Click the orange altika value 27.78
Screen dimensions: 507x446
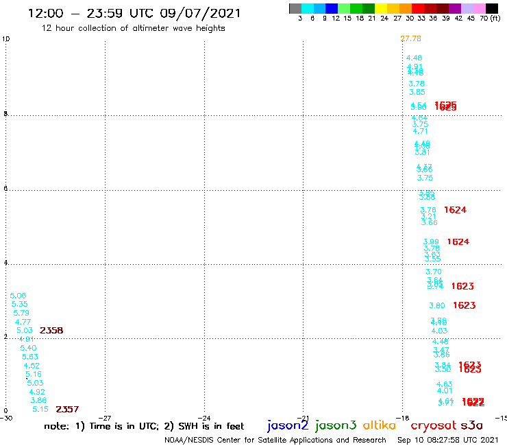[410, 38]
